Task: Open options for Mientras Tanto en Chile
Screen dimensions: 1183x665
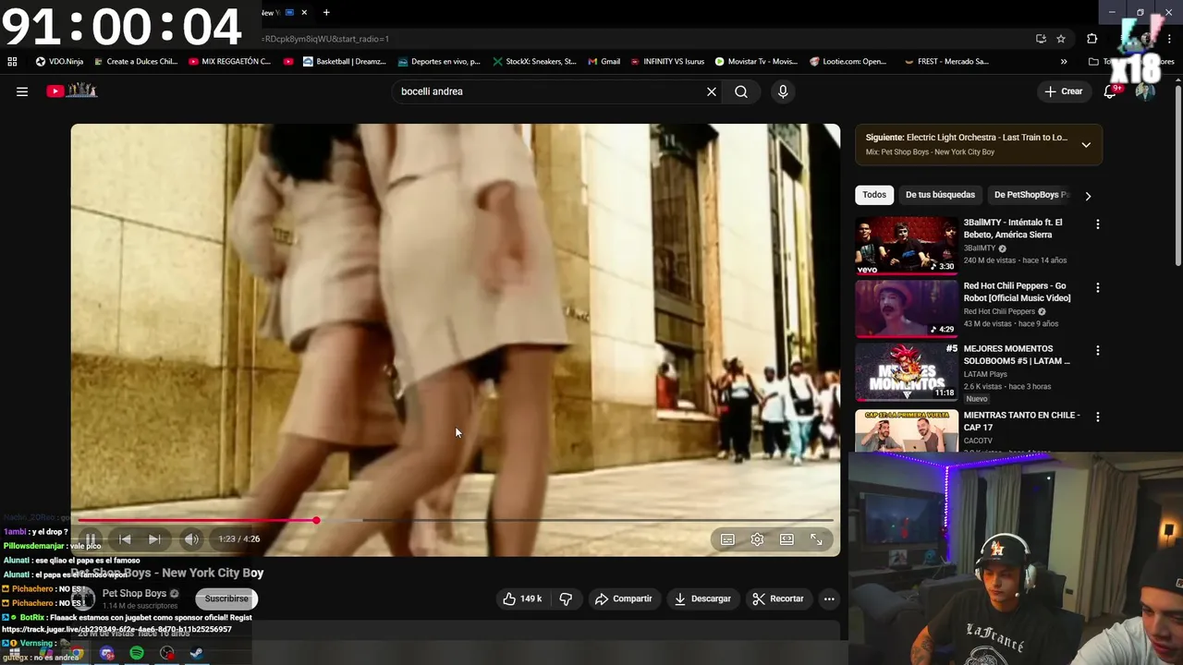Action: coord(1098,417)
